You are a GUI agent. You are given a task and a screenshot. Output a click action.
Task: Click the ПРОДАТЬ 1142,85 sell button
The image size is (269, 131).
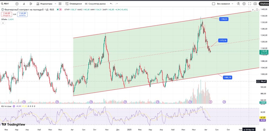pos(7,14)
